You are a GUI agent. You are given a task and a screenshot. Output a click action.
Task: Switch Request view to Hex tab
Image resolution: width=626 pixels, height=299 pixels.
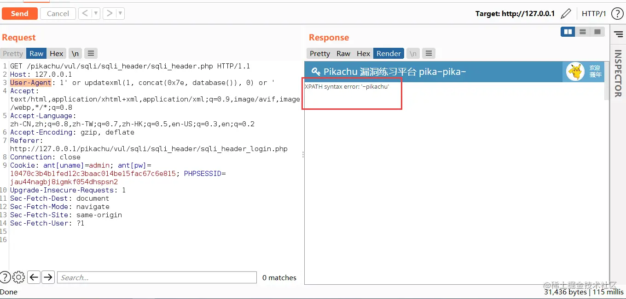57,53
